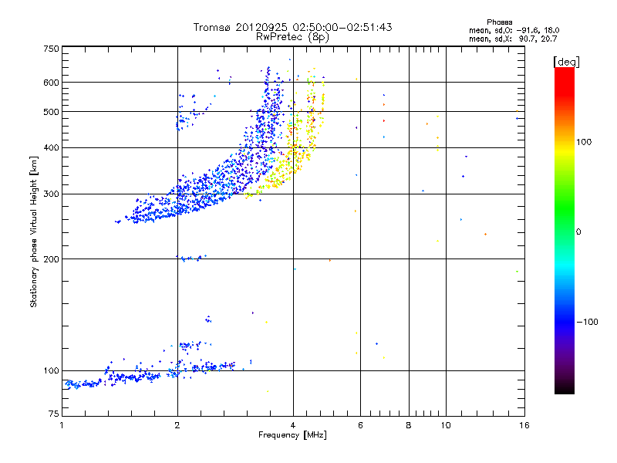Click the colorbar tick label '0'
The height and width of the screenshot is (463, 617).
[x=578, y=232]
